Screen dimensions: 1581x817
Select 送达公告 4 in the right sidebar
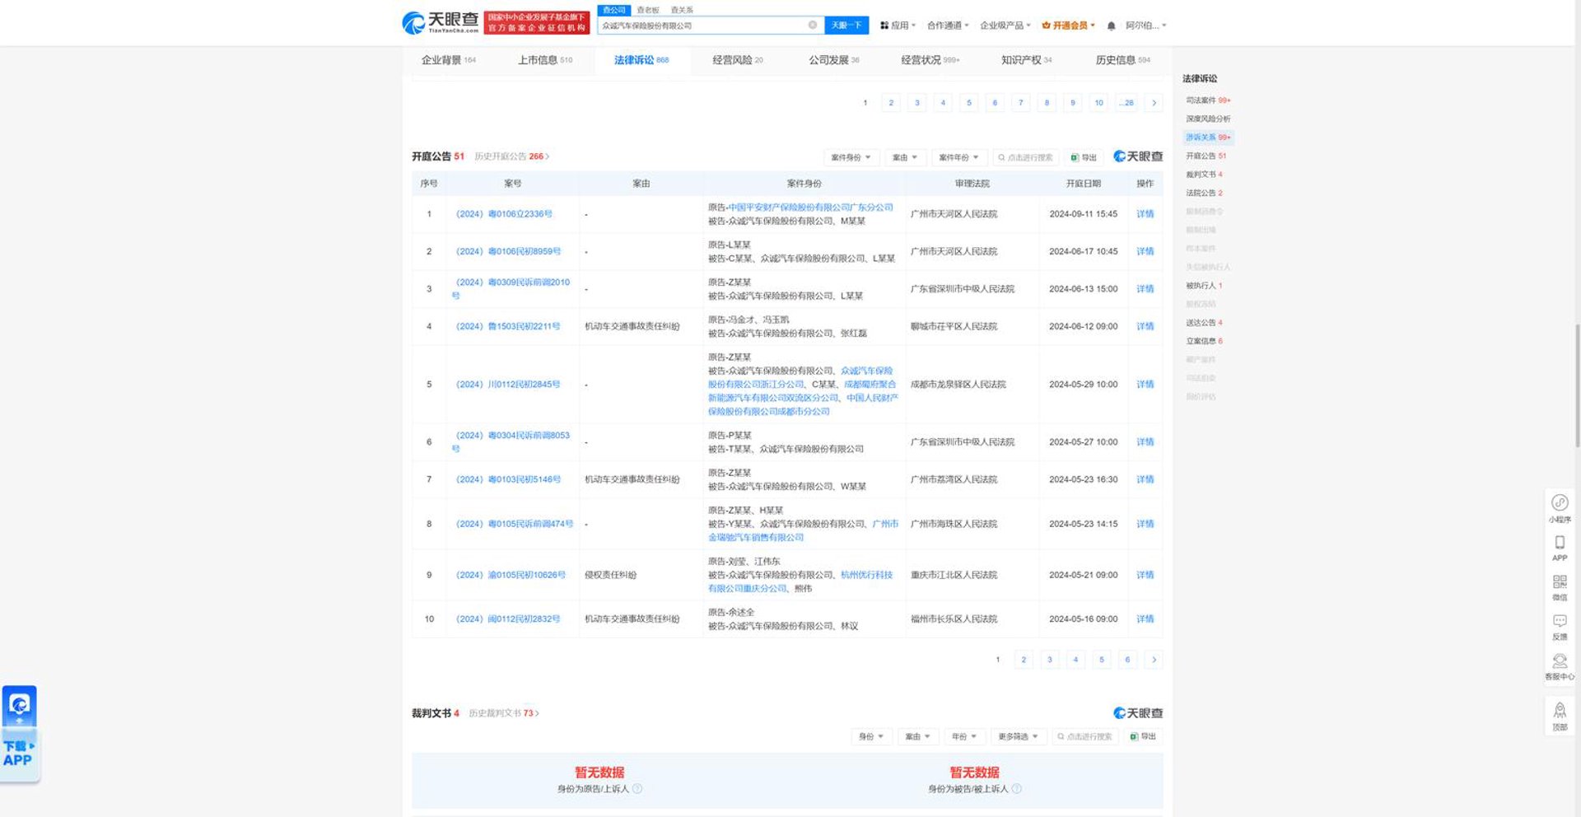click(1204, 323)
